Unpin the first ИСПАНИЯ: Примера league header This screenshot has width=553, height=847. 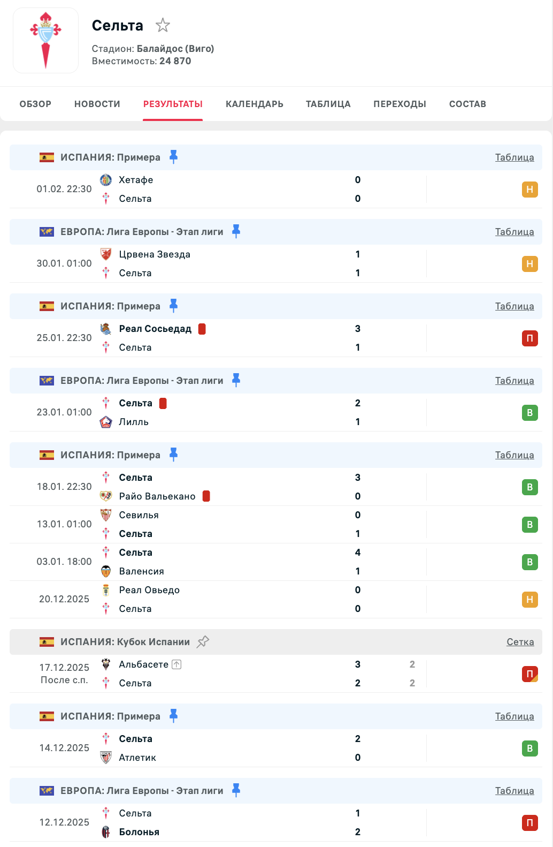click(x=174, y=157)
